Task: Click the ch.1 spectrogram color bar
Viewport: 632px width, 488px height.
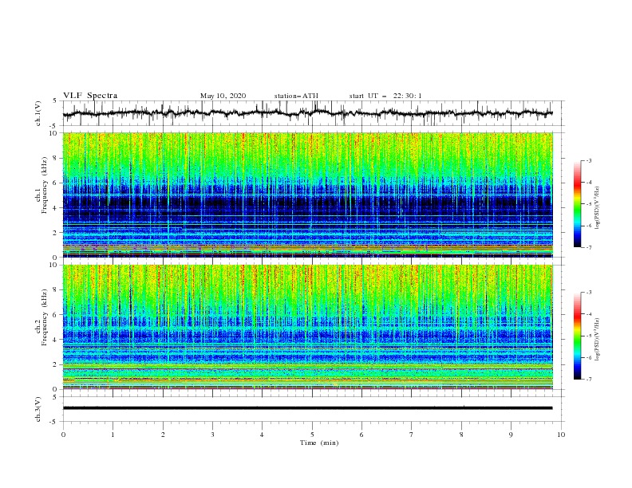Action: point(577,203)
